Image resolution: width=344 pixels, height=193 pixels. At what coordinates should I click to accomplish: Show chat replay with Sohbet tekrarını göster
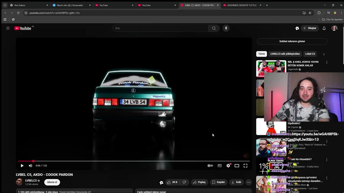292,41
